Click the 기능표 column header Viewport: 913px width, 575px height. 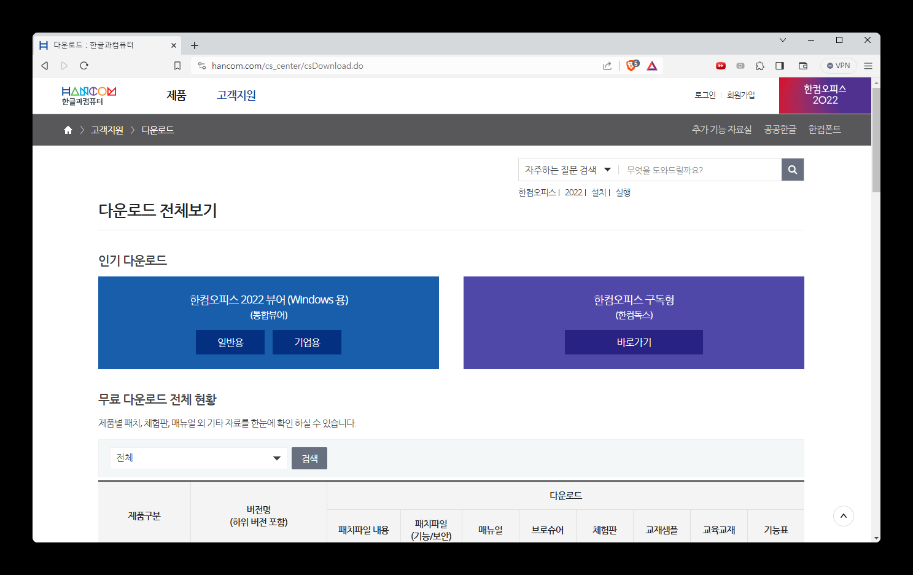tap(776, 530)
